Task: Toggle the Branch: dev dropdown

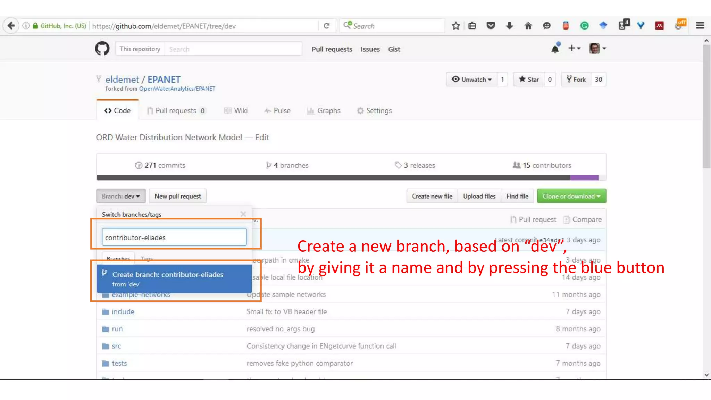Action: tap(121, 196)
